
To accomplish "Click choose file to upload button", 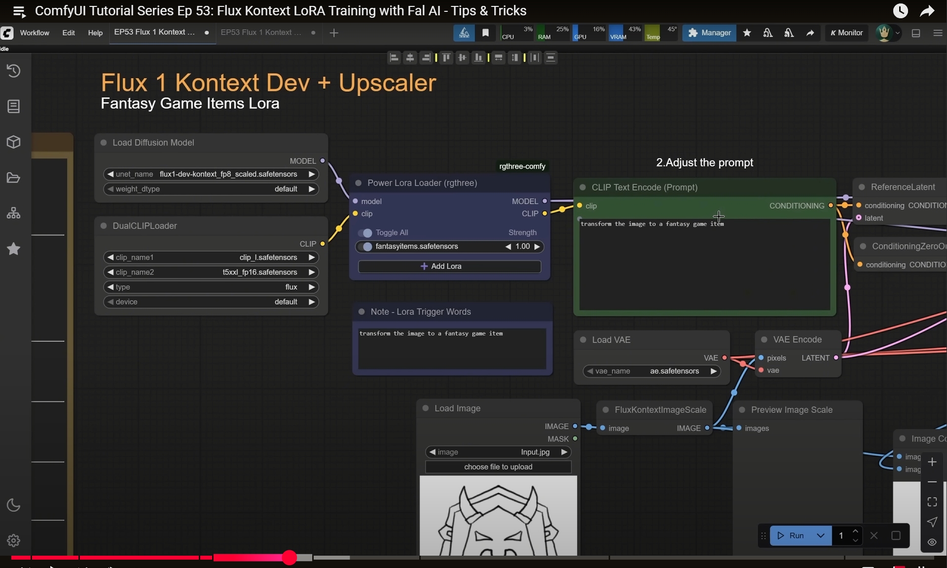I will tap(498, 467).
